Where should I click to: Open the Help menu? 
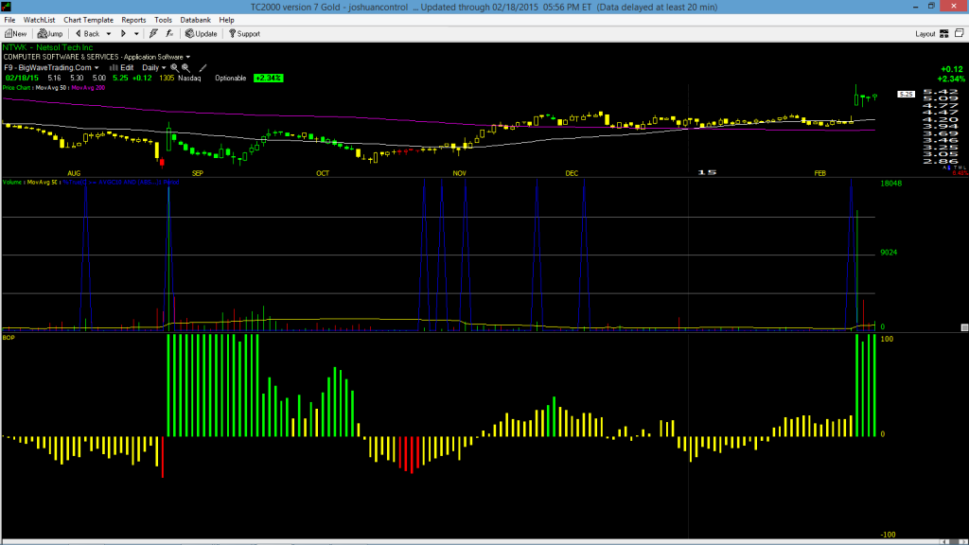(x=227, y=20)
